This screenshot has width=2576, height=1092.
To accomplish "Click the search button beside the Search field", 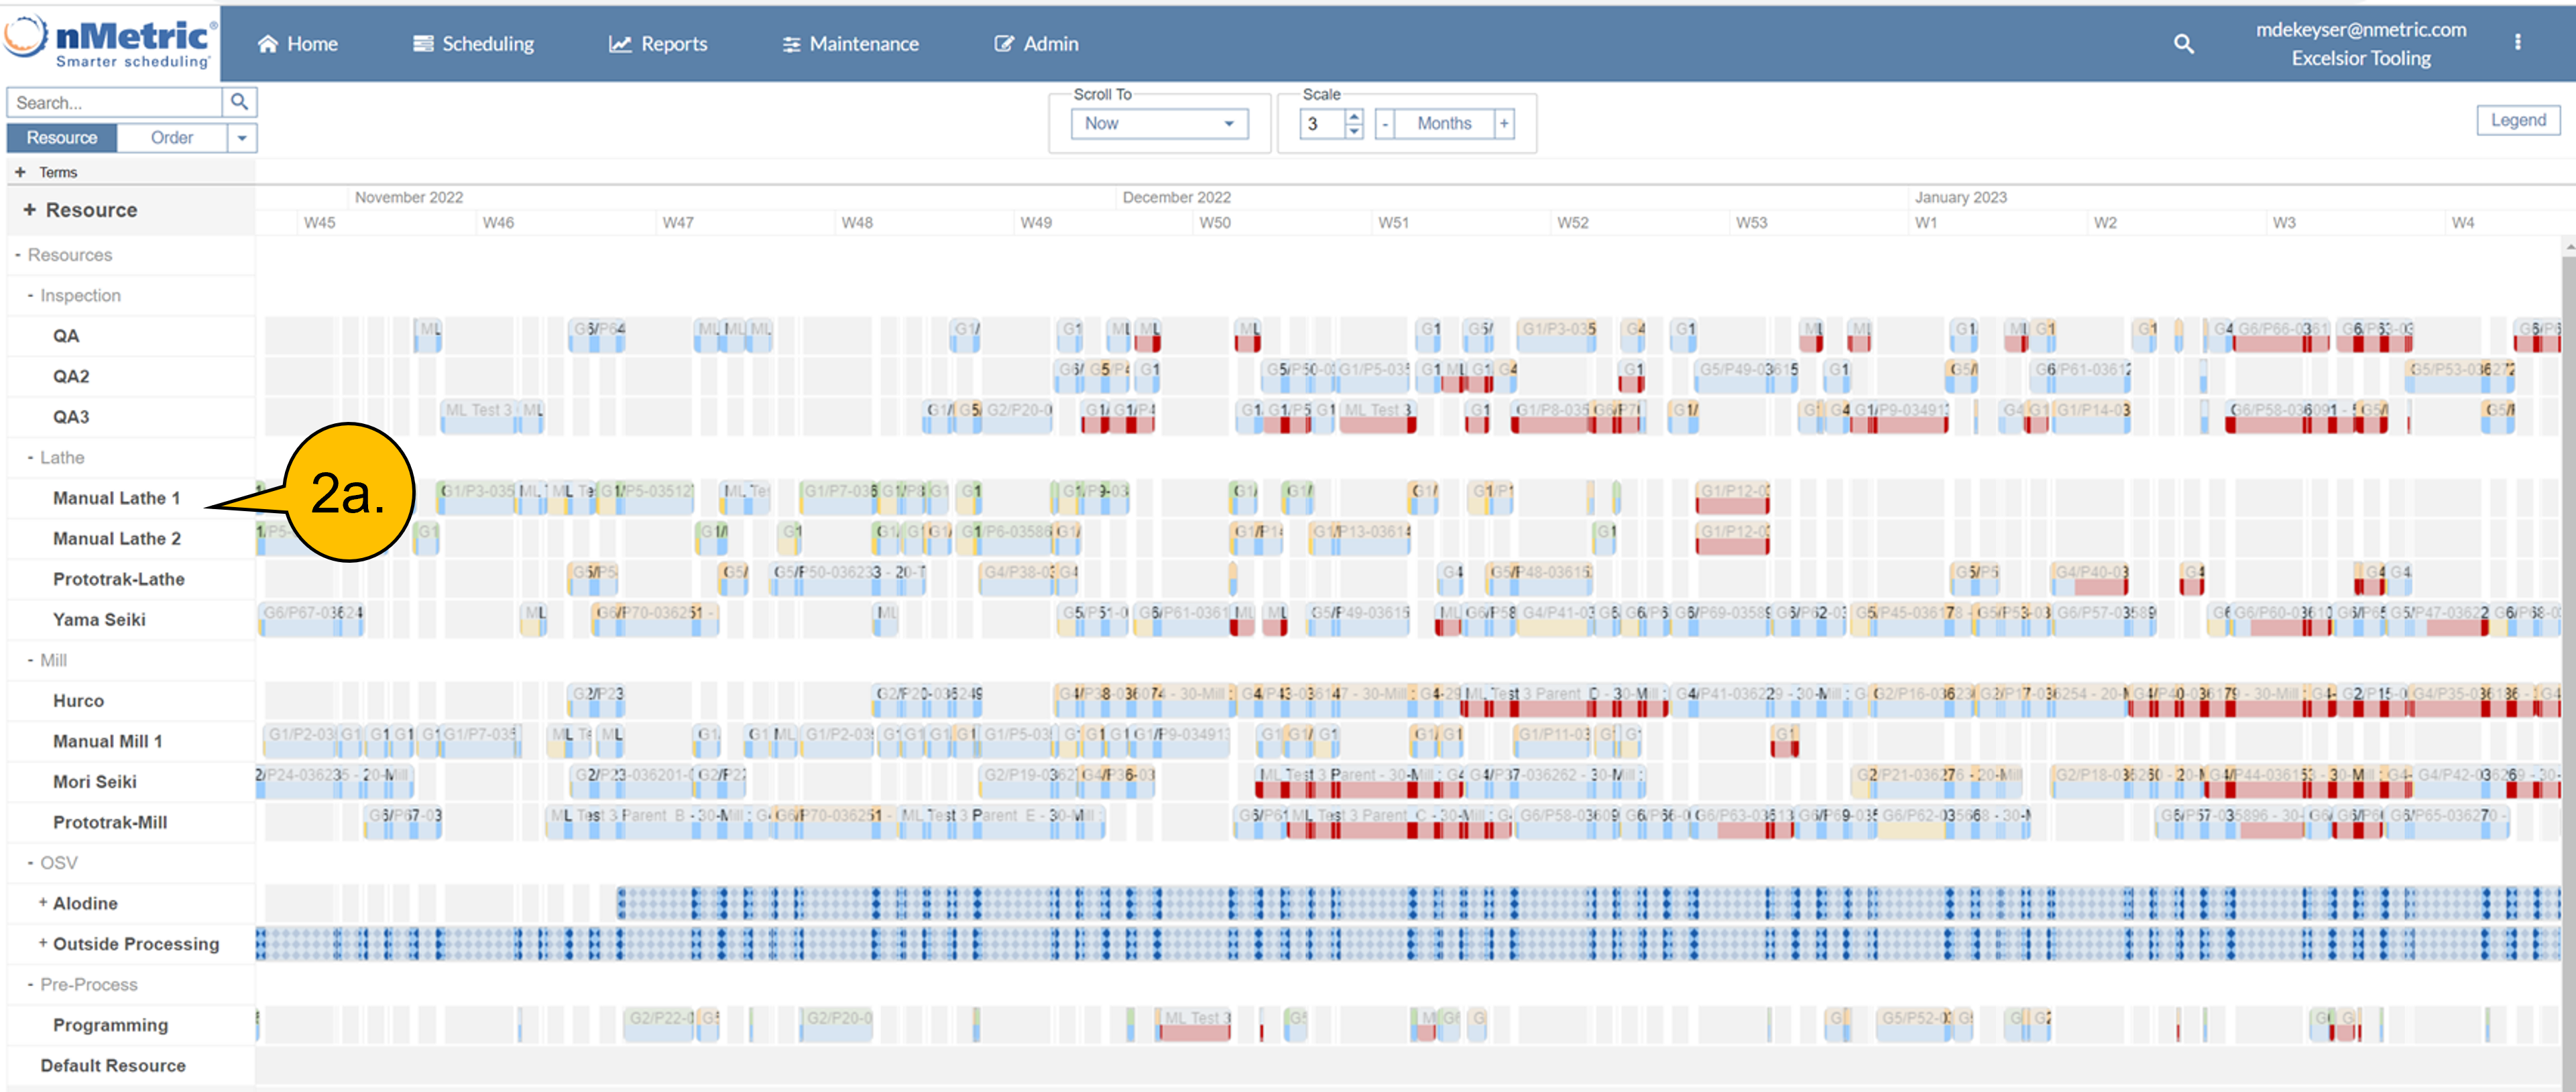I will pyautogui.click(x=239, y=102).
